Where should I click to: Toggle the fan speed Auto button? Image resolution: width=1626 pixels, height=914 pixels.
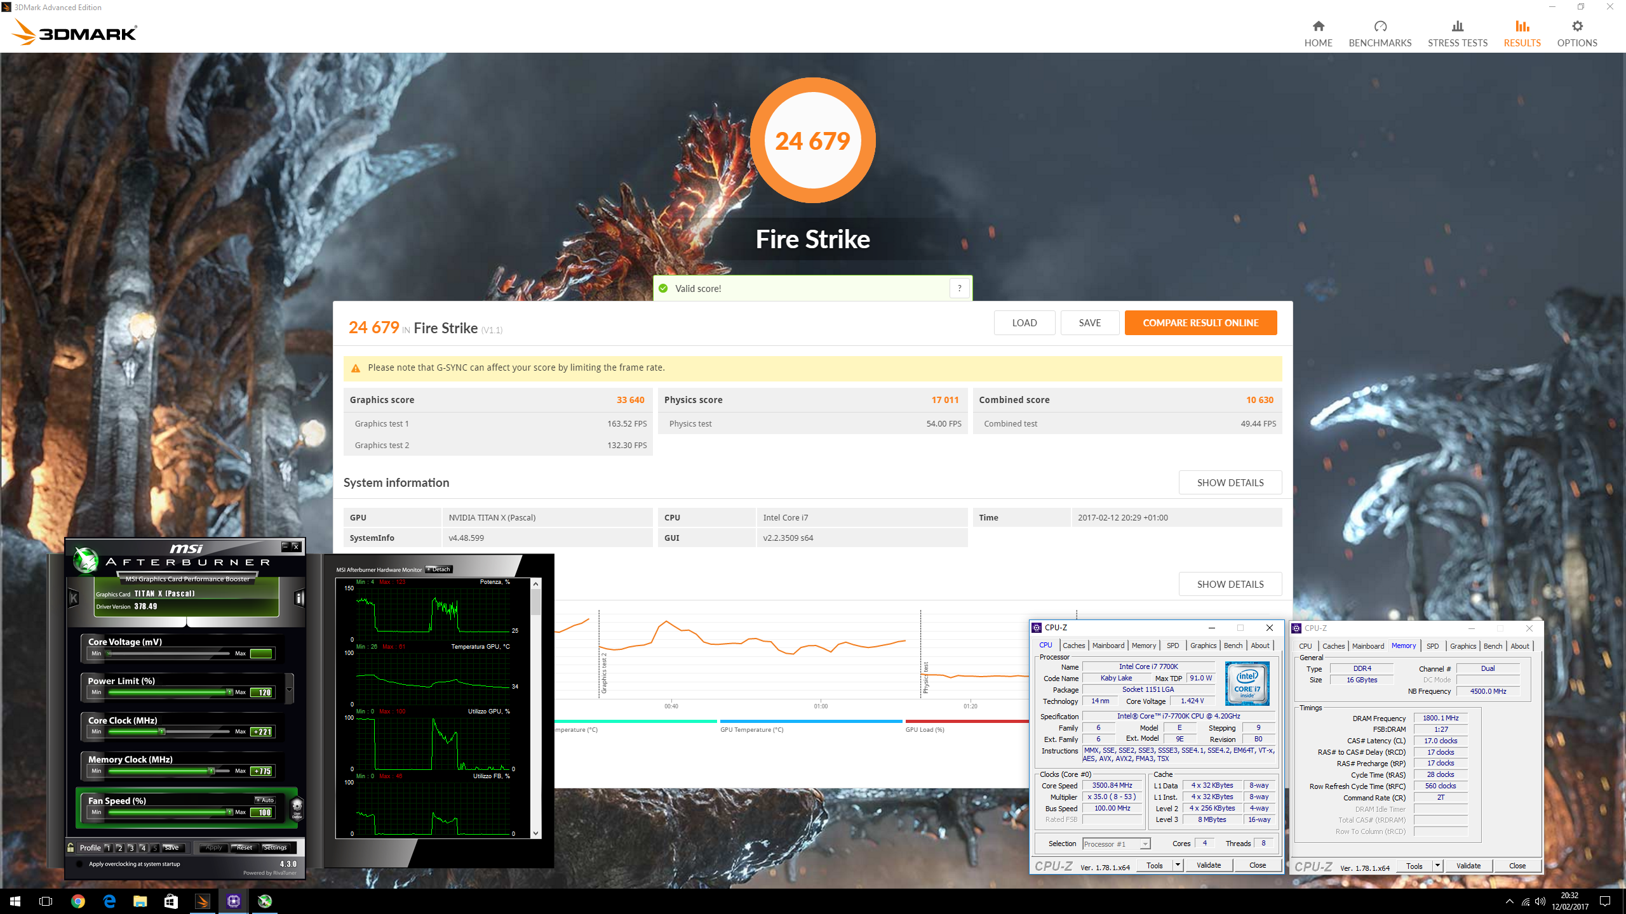[x=265, y=800]
